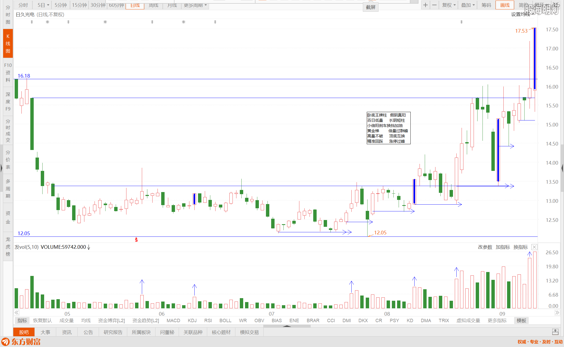564x347 pixels.
Task: Select 资金博弈[L2] indicator
Action: [112, 320]
